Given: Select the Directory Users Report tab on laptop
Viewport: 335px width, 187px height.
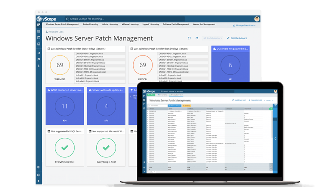Looking at the screenshot, I should coord(176,95).
